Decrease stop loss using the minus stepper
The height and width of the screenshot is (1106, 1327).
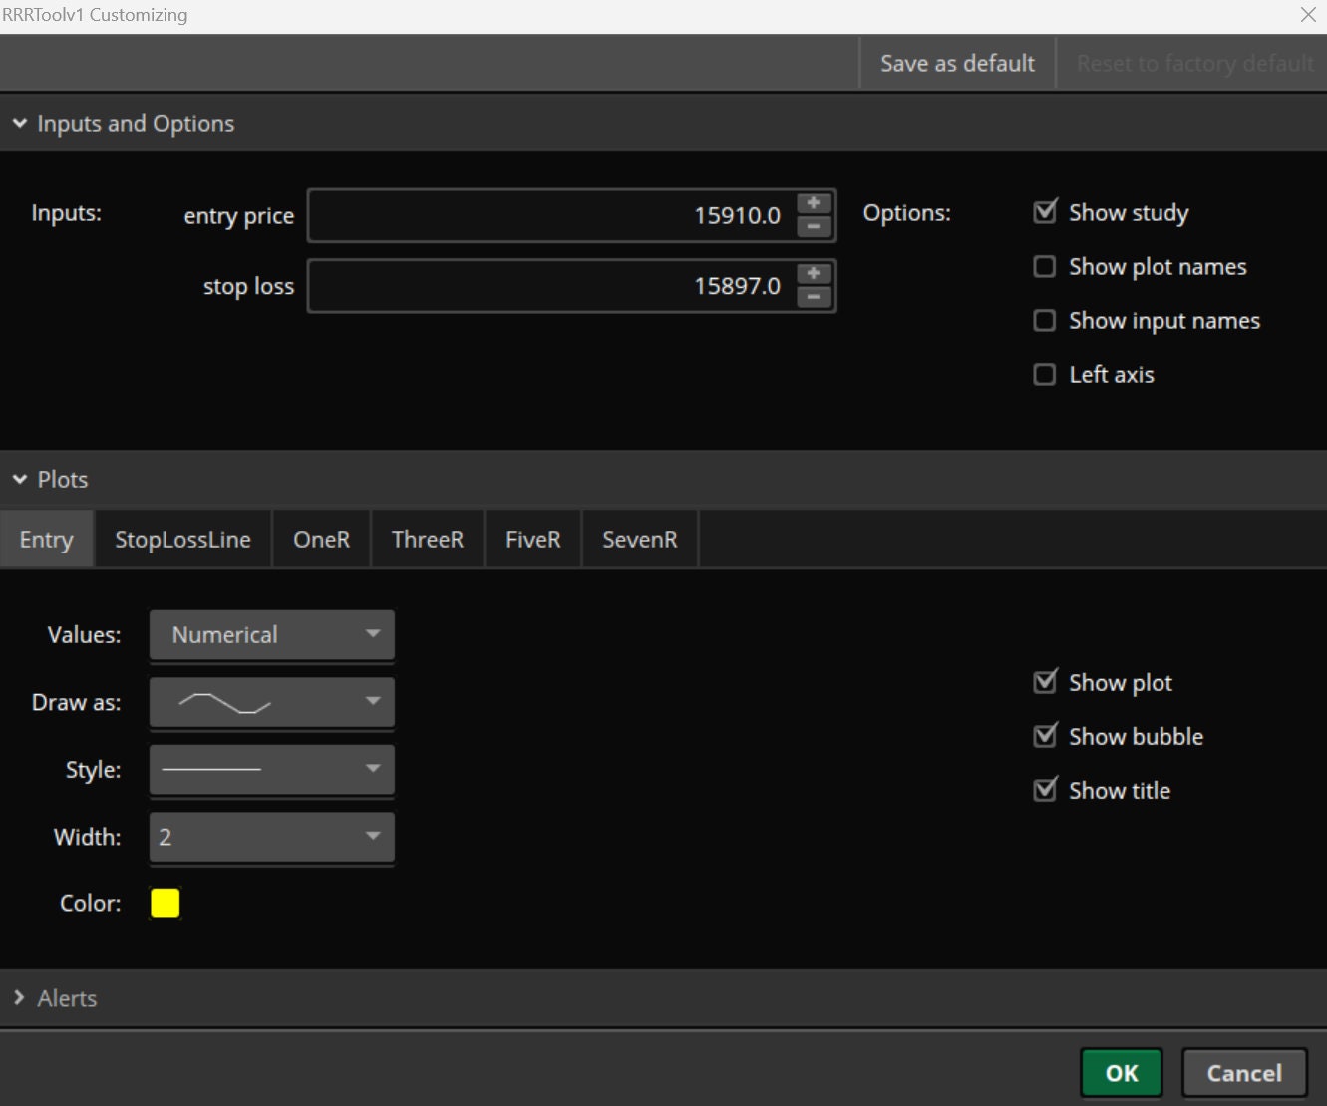pyautogui.click(x=813, y=297)
